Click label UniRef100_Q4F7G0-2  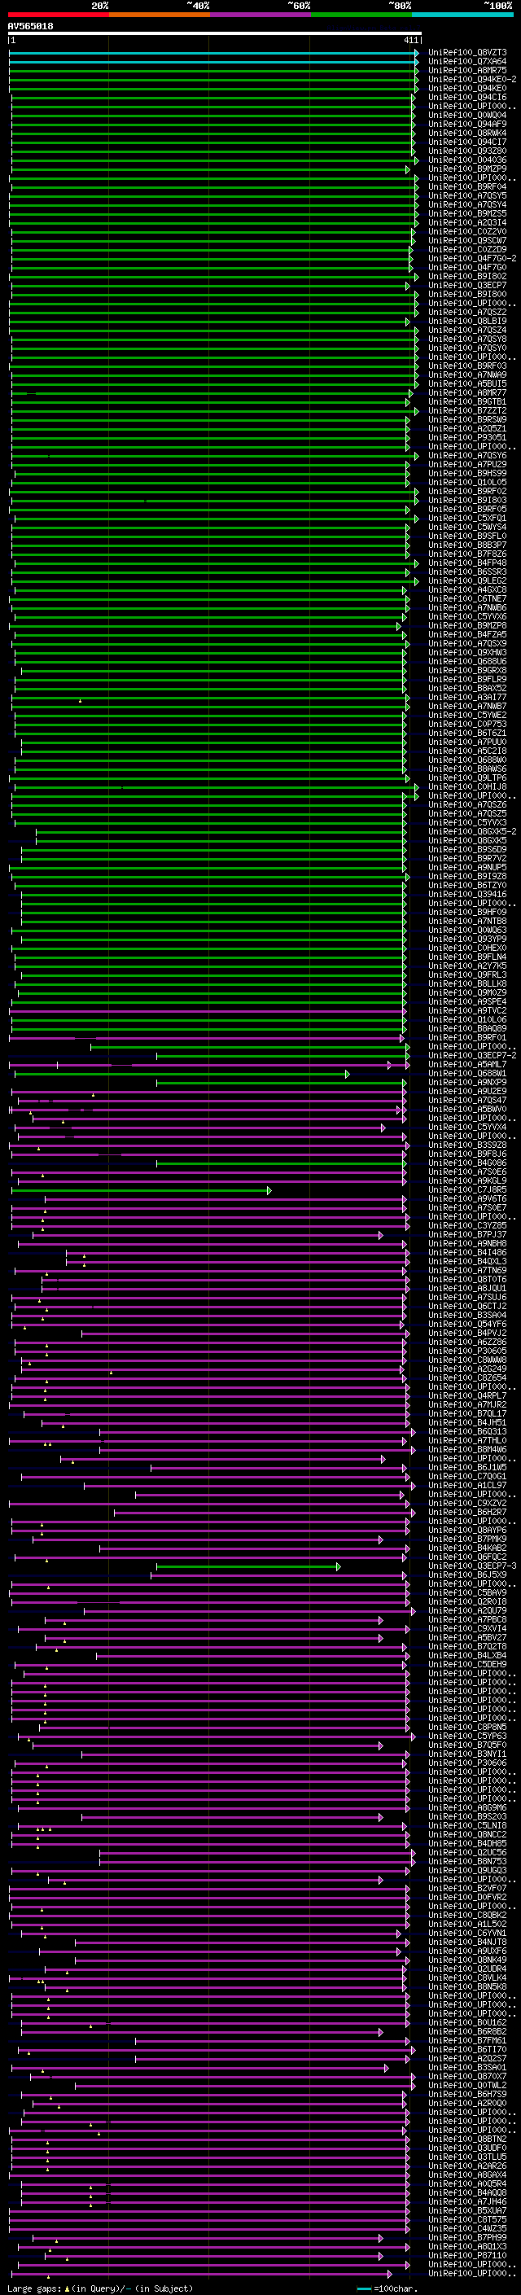tap(472, 258)
